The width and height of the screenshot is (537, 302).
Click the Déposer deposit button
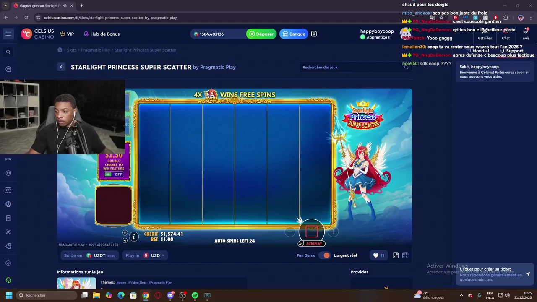(x=261, y=34)
